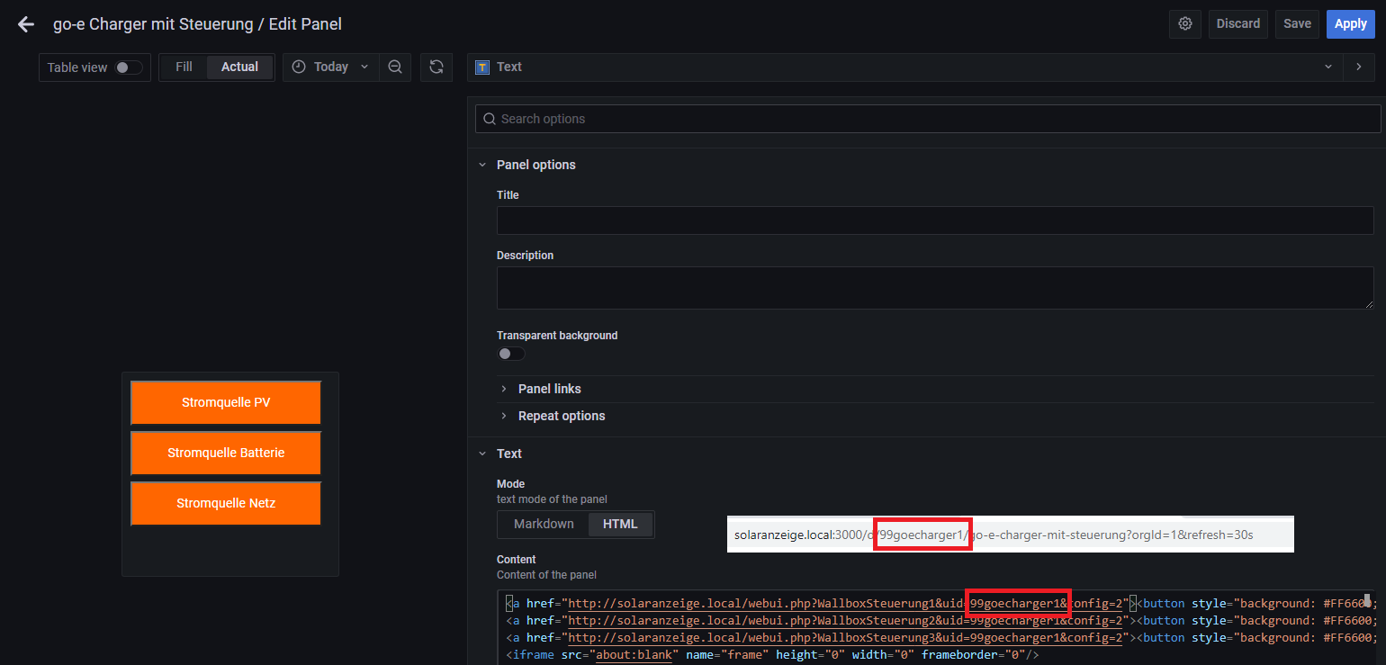Collapse the options pane with right chevron
This screenshot has height=665, width=1386.
coord(1358,67)
